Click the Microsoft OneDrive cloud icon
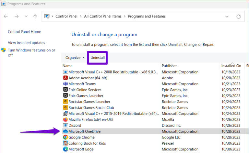 [x=65, y=131]
